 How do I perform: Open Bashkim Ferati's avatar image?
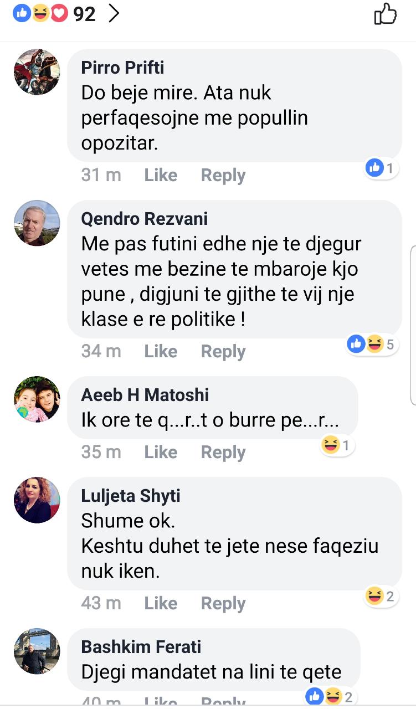tap(37, 651)
